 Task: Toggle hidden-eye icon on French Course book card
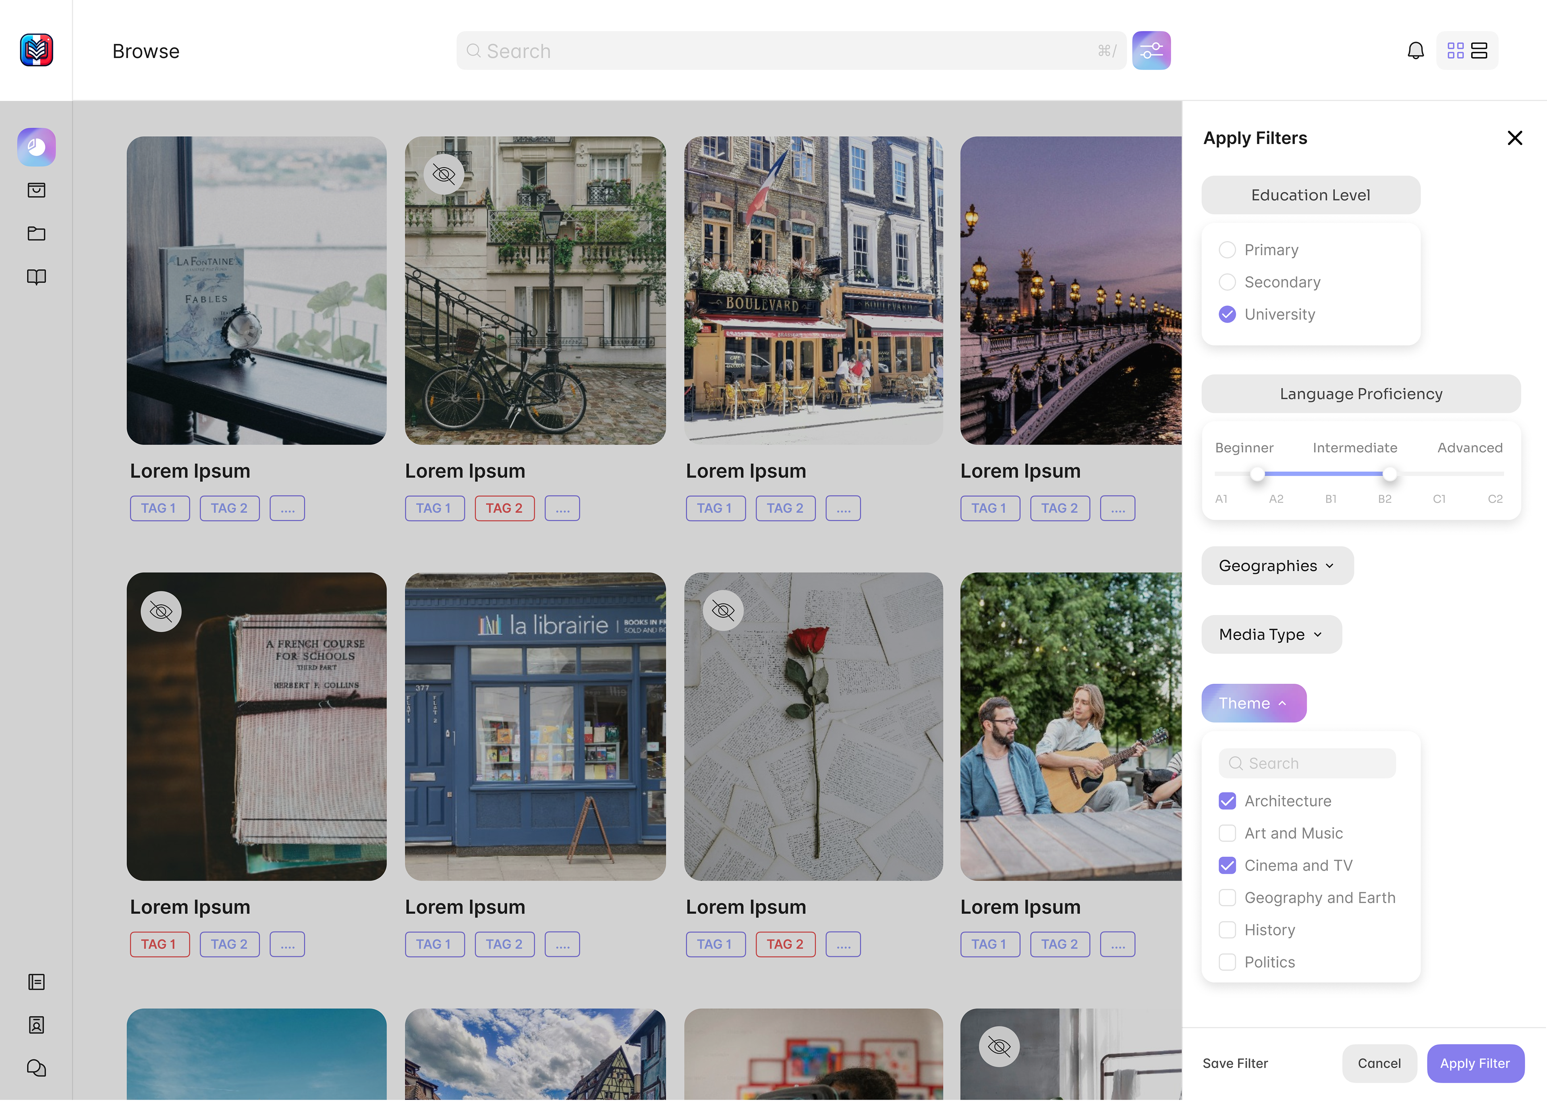coord(161,612)
